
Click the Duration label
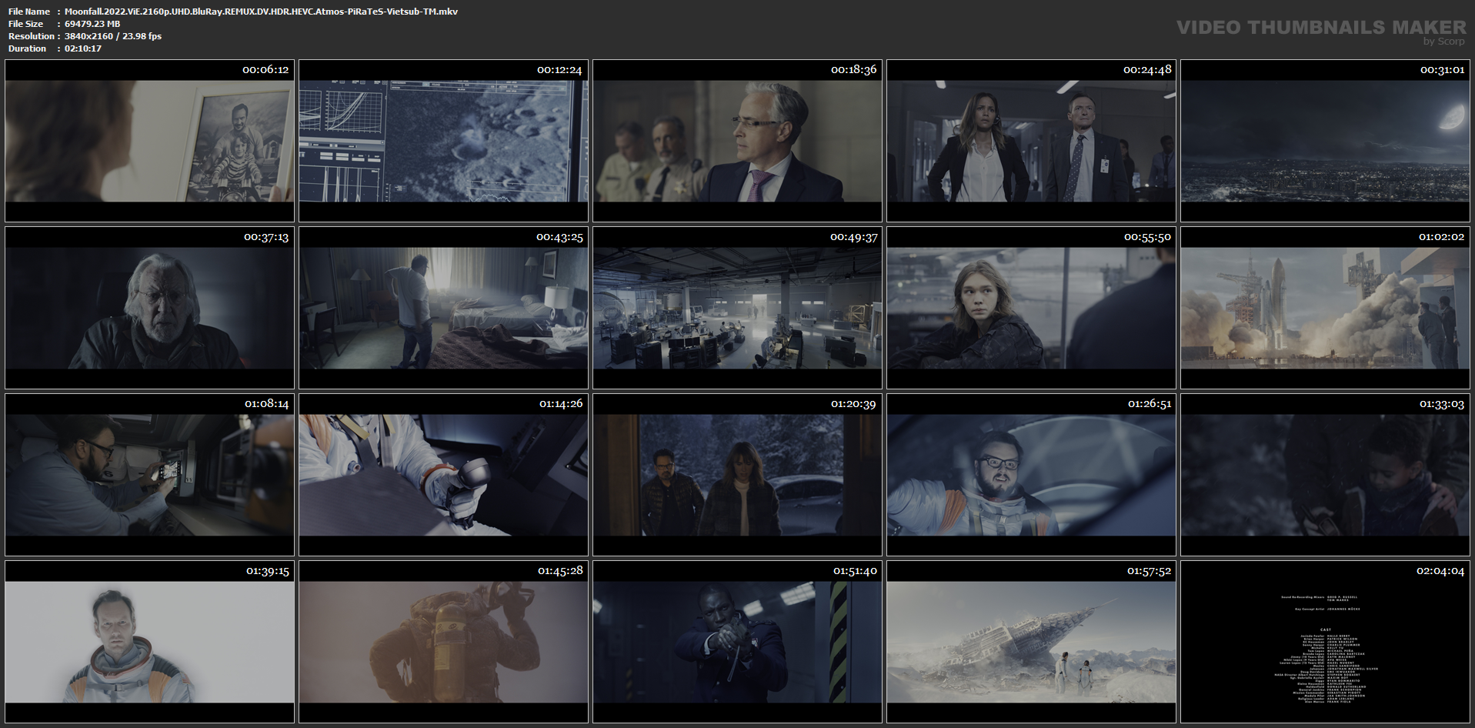(x=28, y=48)
